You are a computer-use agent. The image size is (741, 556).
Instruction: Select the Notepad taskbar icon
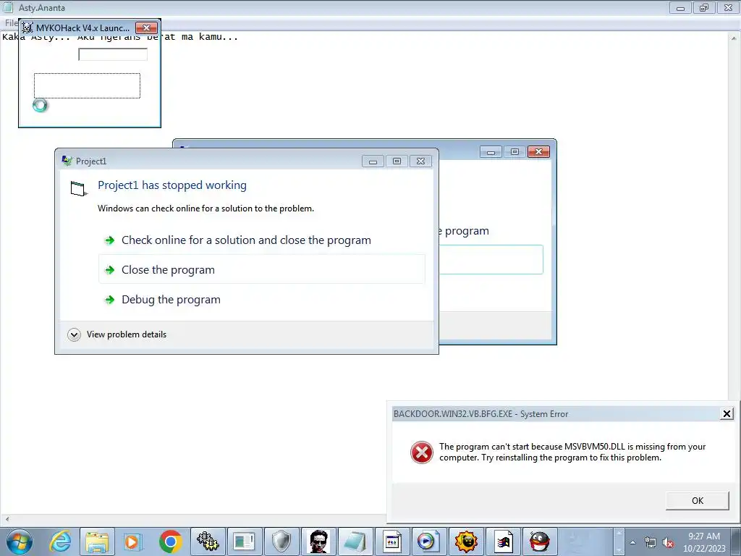click(355, 542)
